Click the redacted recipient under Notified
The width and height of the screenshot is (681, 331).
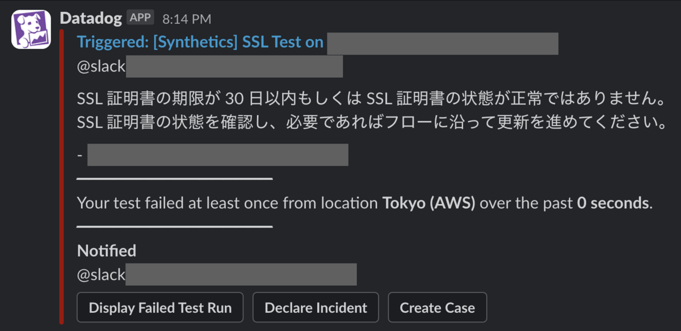click(x=241, y=274)
